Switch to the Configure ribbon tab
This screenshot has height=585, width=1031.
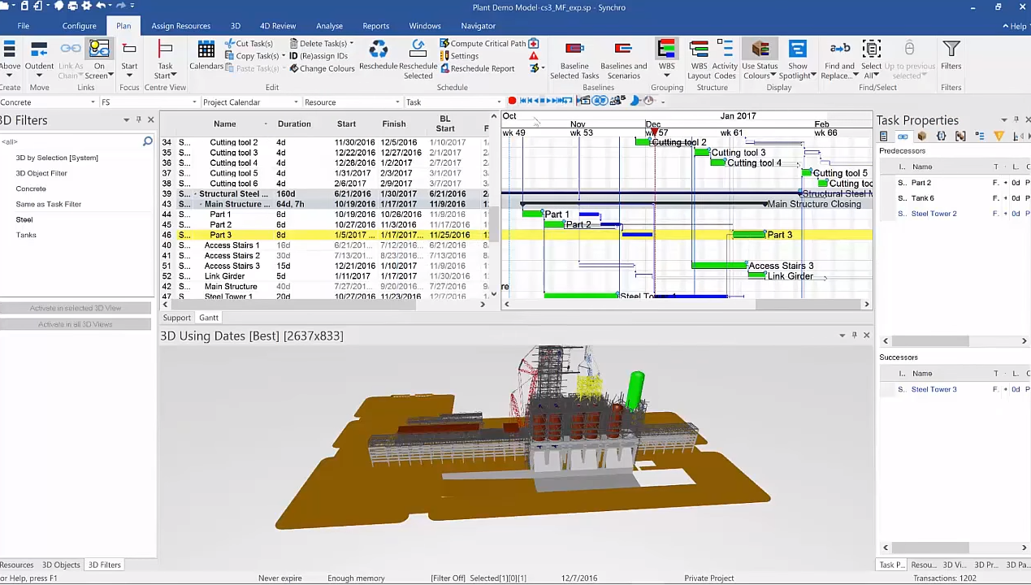click(x=79, y=26)
